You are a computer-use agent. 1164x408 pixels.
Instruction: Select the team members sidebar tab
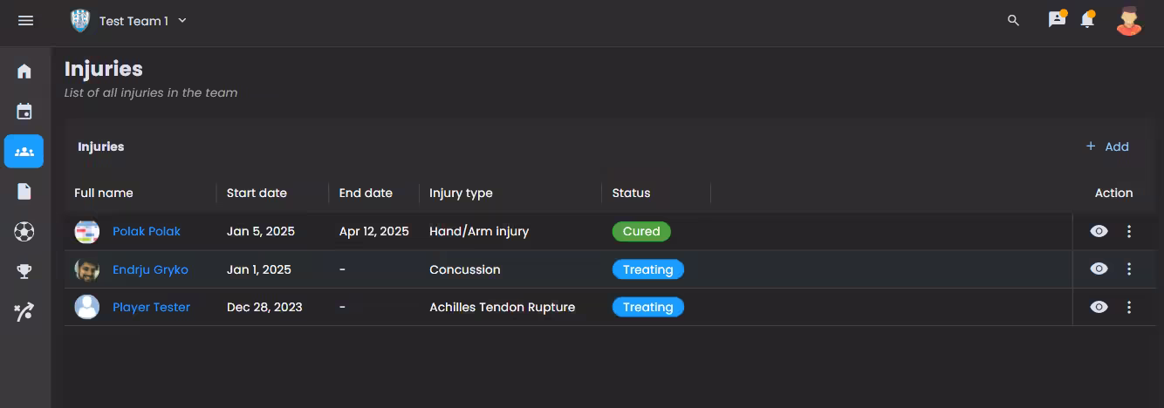[24, 152]
